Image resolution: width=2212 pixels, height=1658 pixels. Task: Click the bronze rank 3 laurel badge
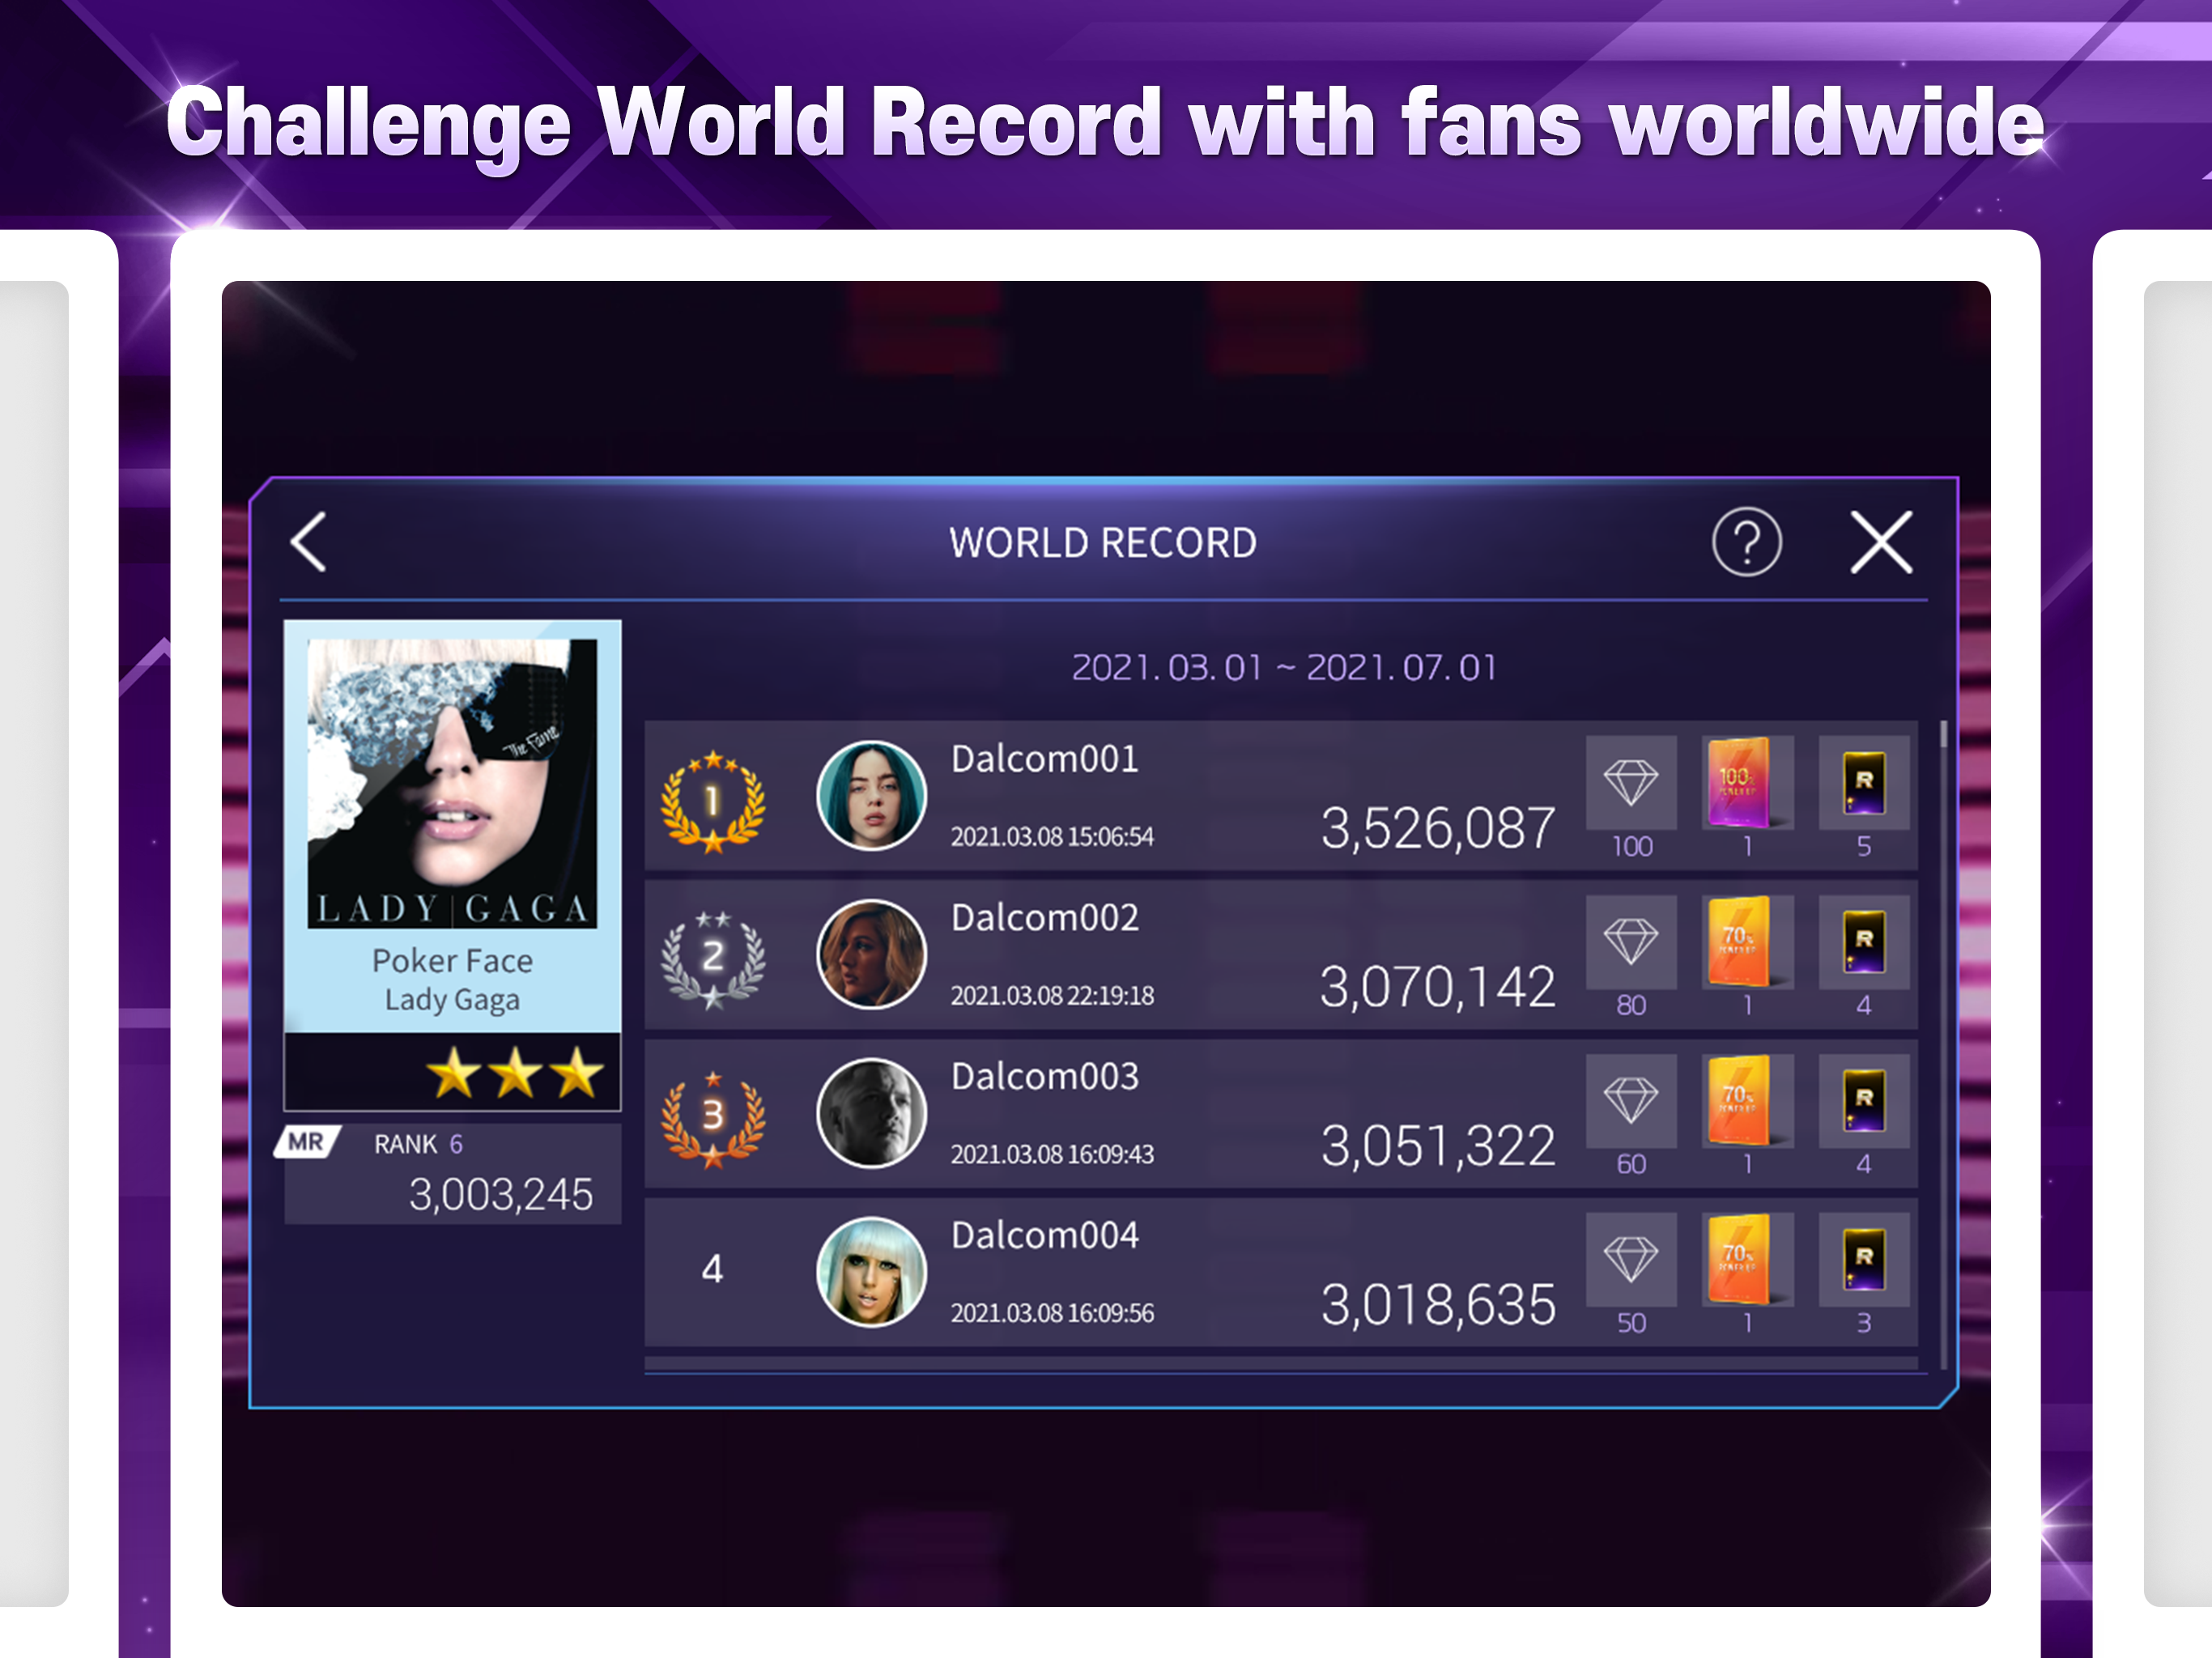(x=713, y=1118)
